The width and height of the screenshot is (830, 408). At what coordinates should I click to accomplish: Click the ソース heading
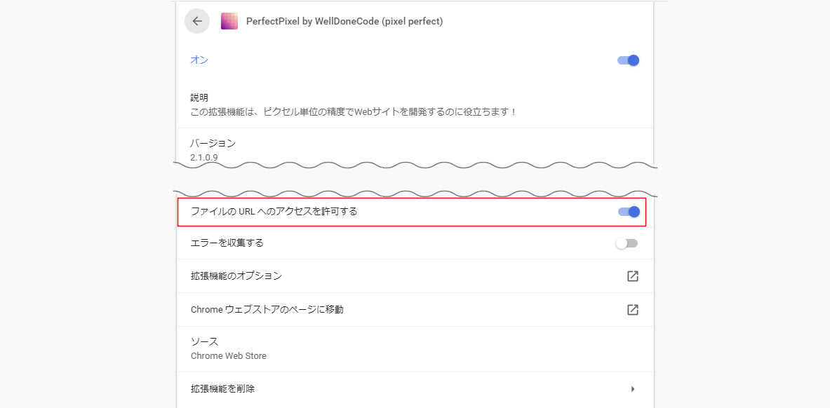(x=204, y=341)
